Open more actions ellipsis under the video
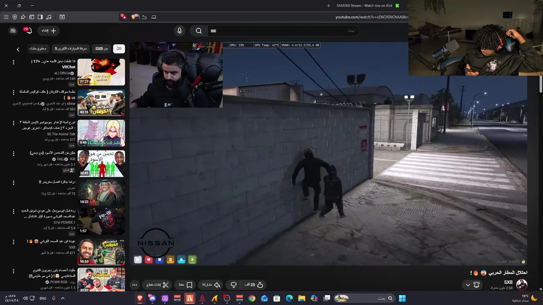Viewport: 543px width, 305px height. click(x=134, y=285)
